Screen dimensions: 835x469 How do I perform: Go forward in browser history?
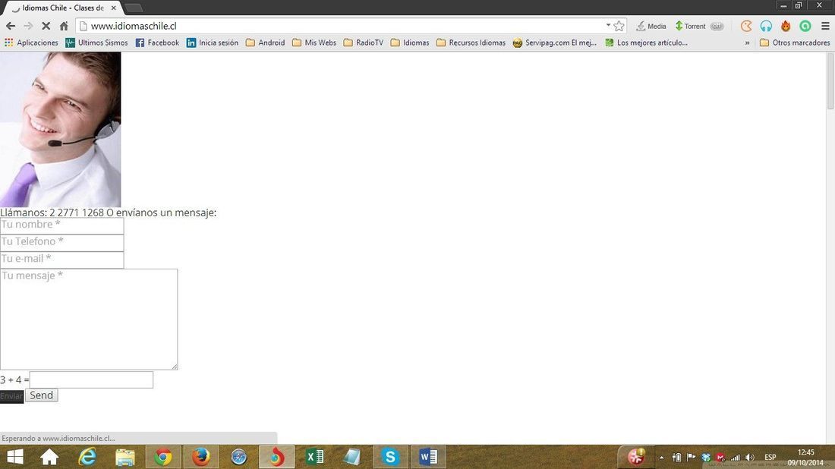(28, 26)
